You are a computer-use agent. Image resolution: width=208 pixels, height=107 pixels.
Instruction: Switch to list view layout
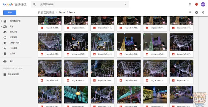tap(190, 12)
